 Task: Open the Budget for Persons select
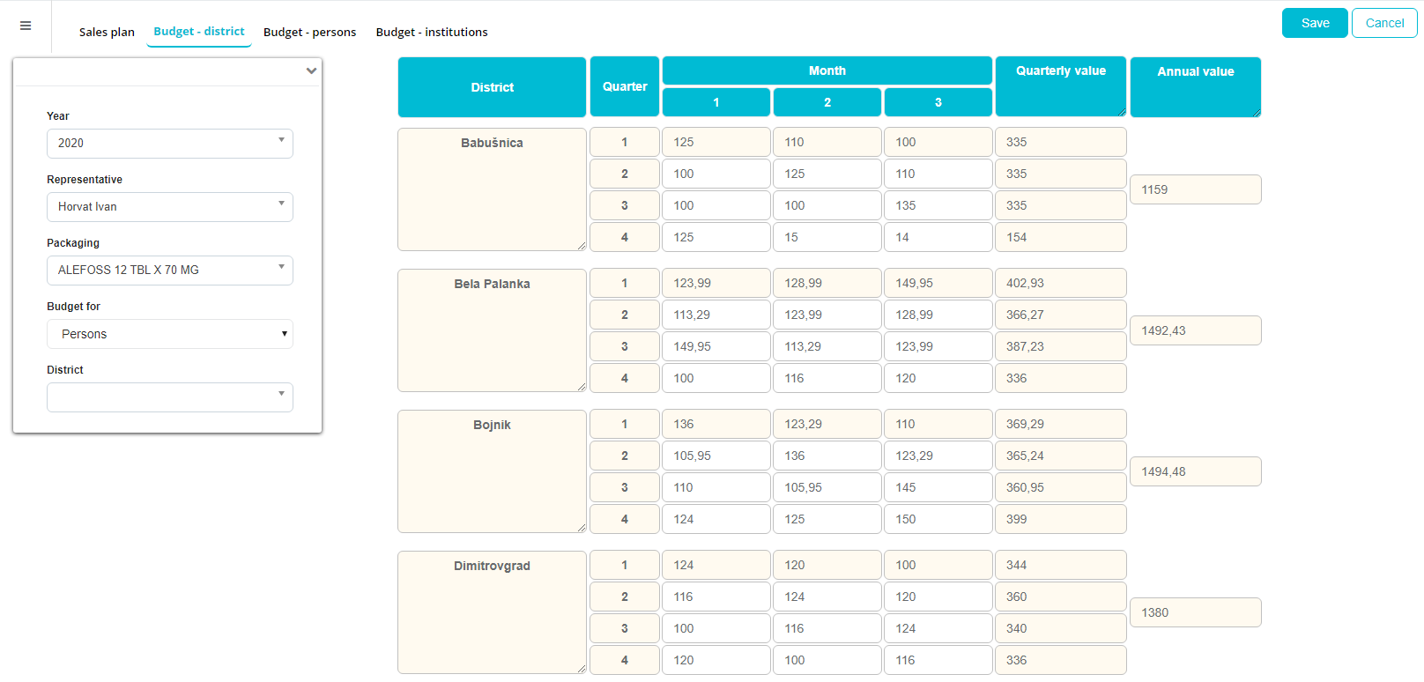point(169,334)
